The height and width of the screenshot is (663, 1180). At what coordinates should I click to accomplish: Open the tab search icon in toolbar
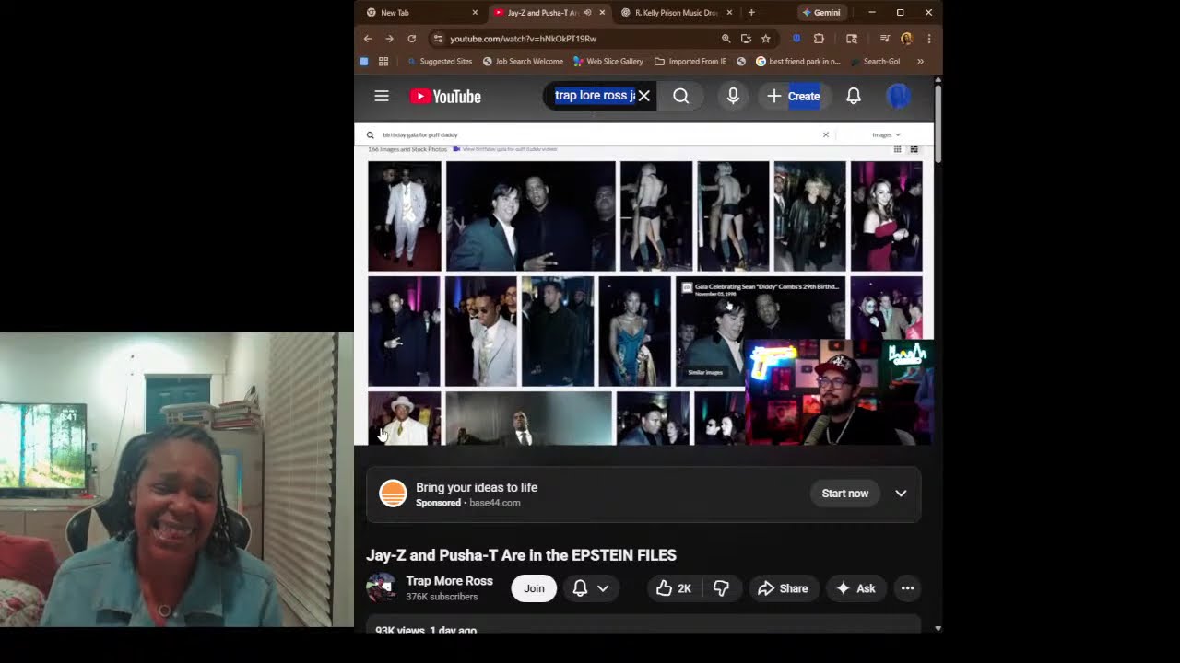pos(852,39)
